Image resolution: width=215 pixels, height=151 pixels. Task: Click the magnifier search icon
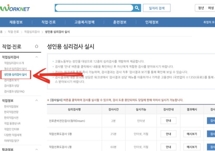coord(137,8)
